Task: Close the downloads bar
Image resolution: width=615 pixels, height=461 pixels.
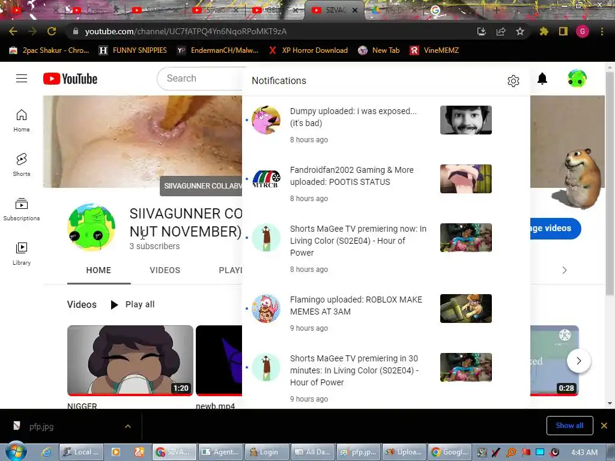Action: [604, 426]
